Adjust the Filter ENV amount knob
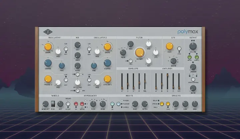This screenshot has height=139, width=240. (148, 44)
